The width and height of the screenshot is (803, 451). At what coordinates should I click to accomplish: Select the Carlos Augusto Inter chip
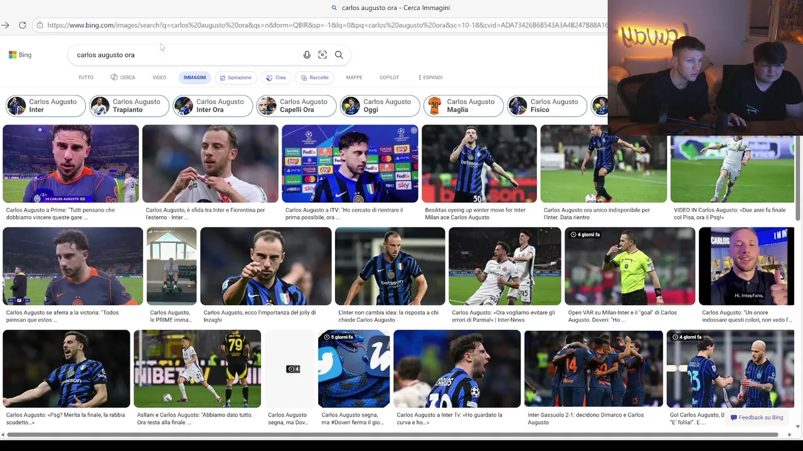[45, 106]
